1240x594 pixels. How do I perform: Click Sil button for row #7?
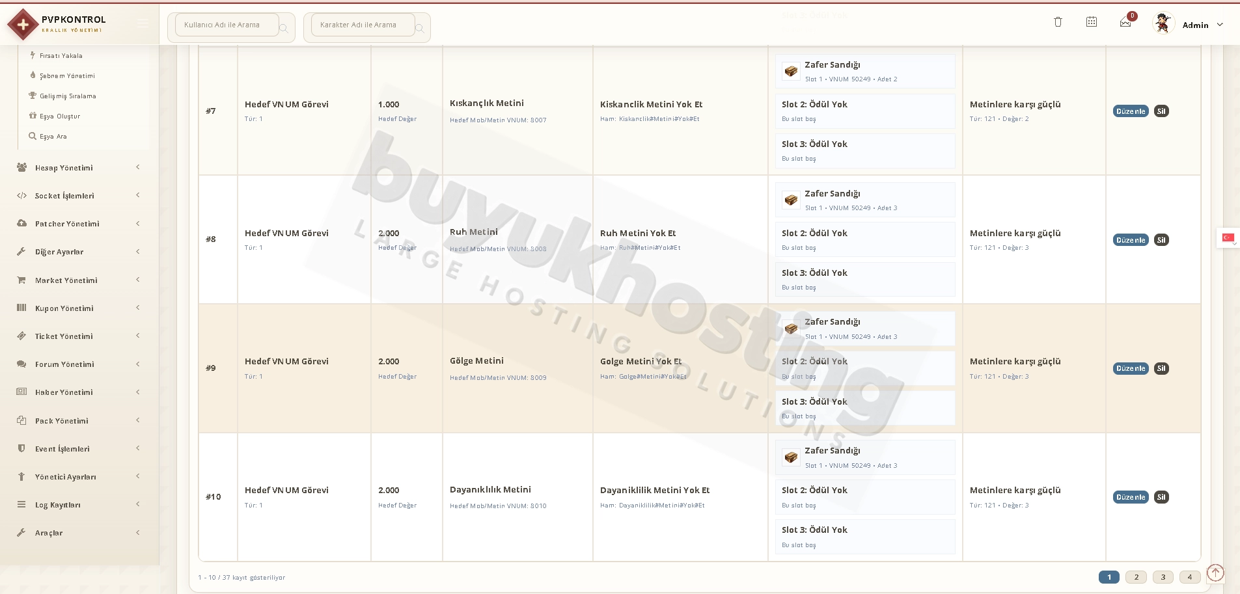[x=1161, y=111]
